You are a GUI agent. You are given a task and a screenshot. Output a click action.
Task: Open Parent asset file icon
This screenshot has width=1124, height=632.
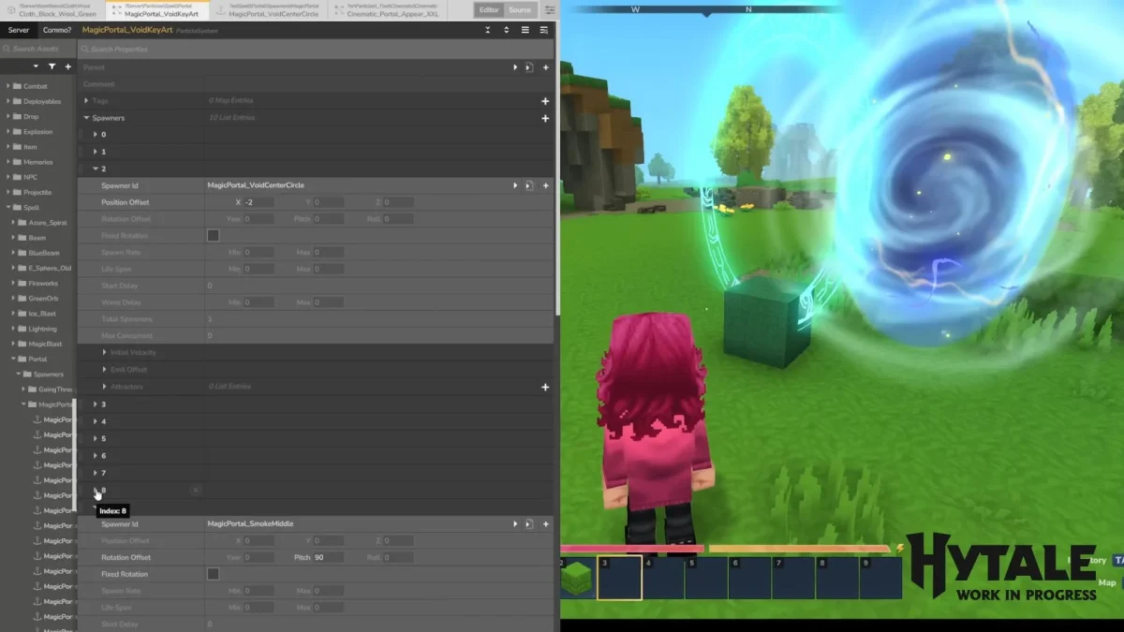[x=528, y=67]
